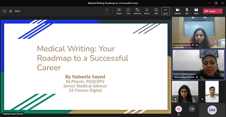Click Nabeela Sayed (Guest) label on video tile
This screenshot has height=117, width=226.
click(184, 77)
